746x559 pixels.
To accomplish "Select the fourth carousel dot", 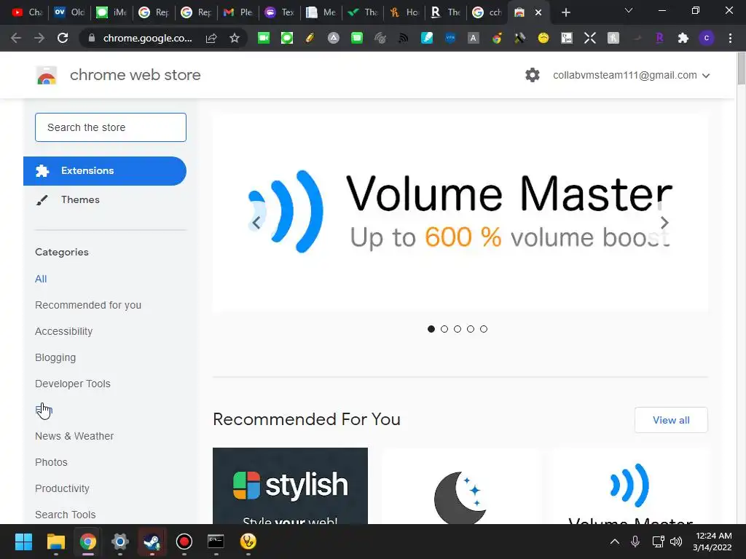I will 471,329.
